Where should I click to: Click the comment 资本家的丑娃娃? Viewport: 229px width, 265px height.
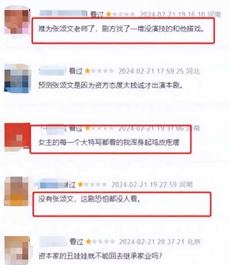100,256
